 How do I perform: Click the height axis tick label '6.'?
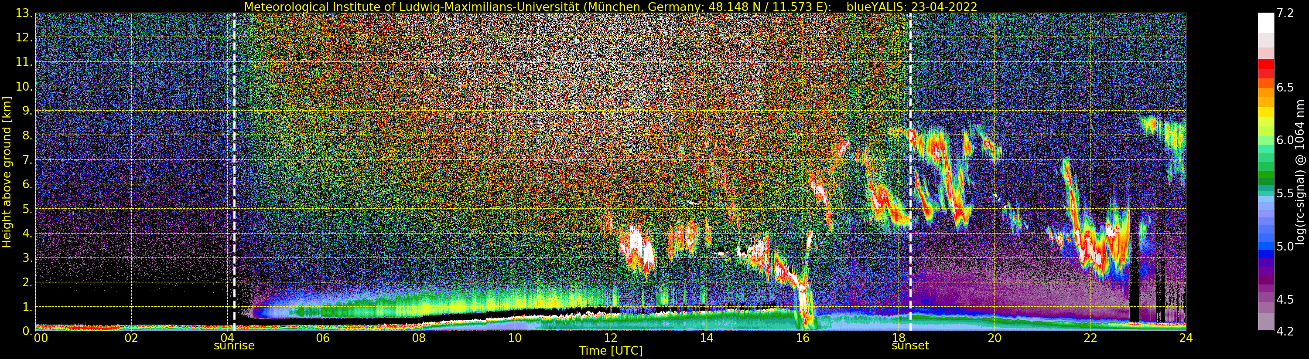click(x=27, y=184)
